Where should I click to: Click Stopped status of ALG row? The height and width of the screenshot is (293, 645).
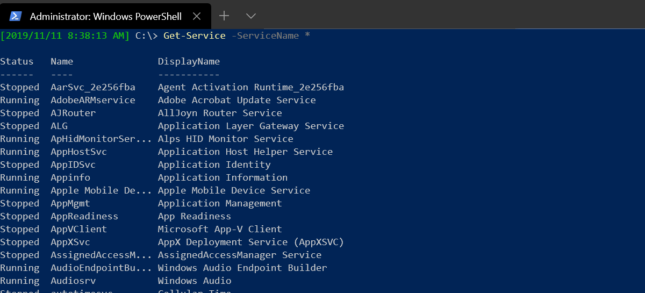19,126
